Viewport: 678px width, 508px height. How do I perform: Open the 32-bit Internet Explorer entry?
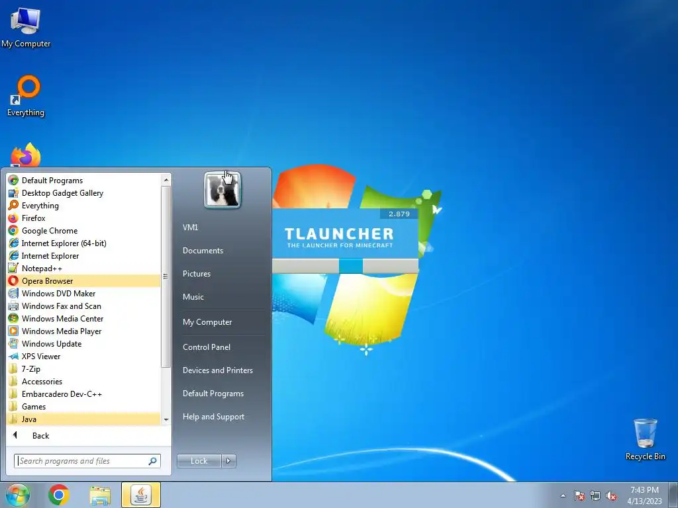tap(83, 255)
